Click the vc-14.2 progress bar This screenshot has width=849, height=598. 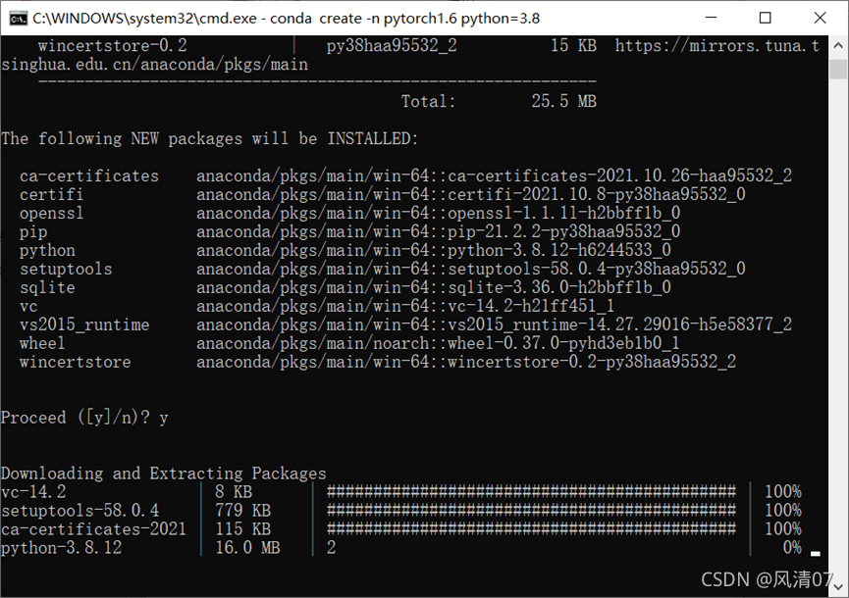click(x=531, y=491)
